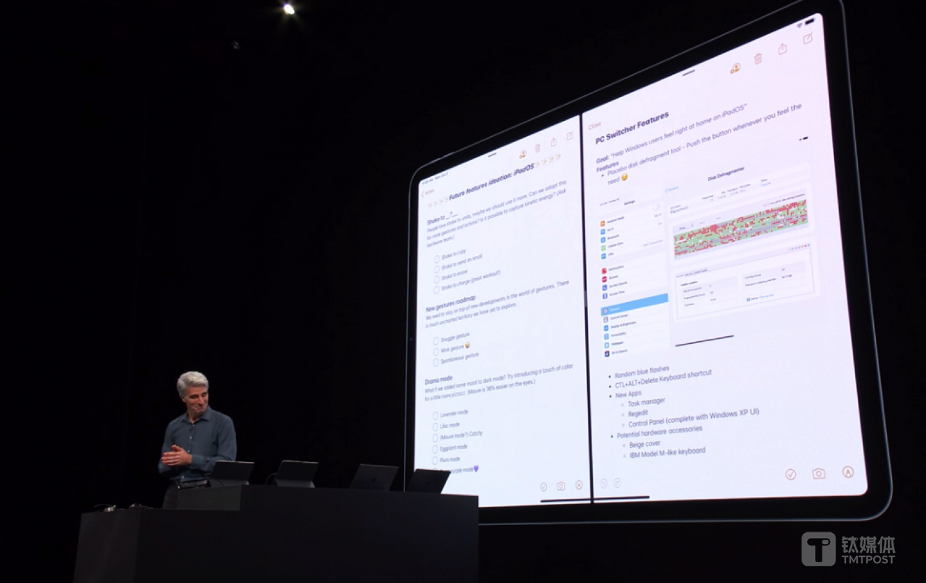Tap trash icon in Future features note
Screen dimensions: 926x583
tap(538, 148)
